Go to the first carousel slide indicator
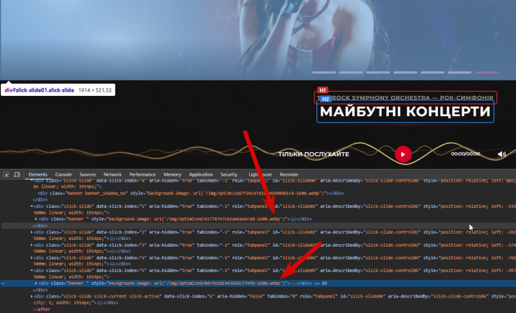This screenshot has width=516, height=313. 324,72
